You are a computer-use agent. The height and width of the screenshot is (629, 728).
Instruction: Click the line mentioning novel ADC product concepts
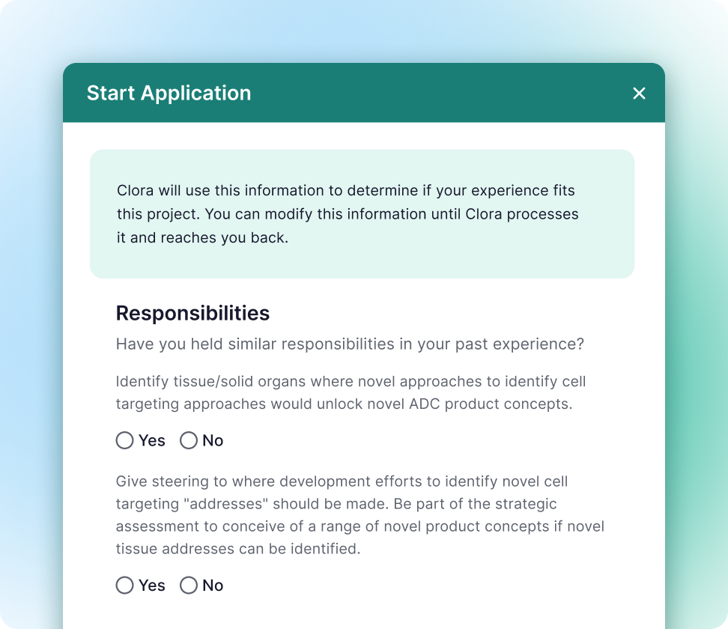coord(345,404)
